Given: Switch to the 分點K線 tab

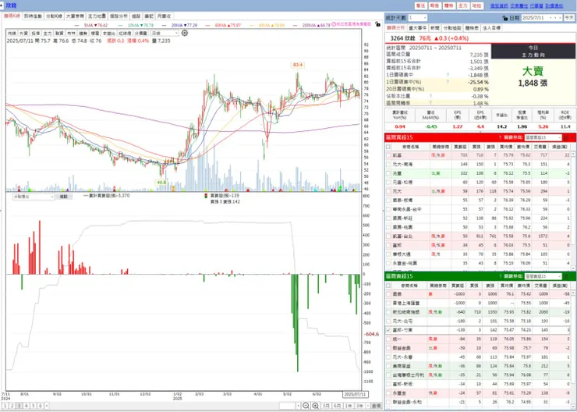Looking at the screenshot, I should (54, 16).
